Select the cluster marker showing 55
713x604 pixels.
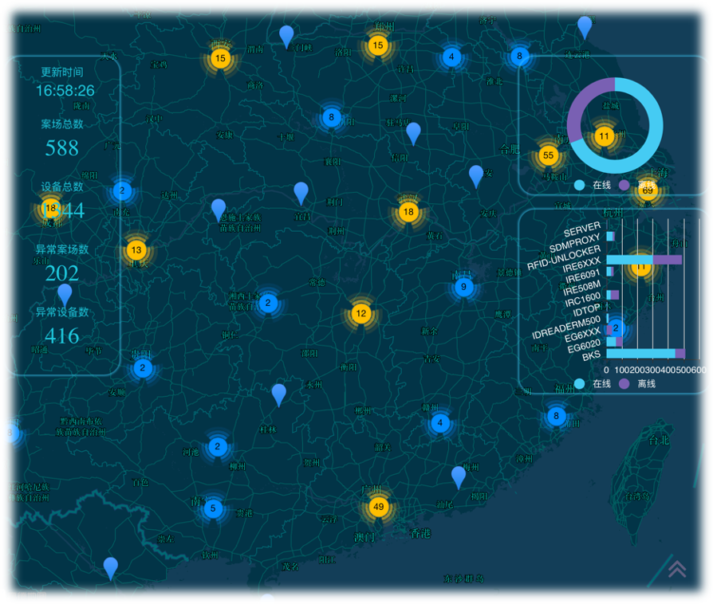pos(547,155)
